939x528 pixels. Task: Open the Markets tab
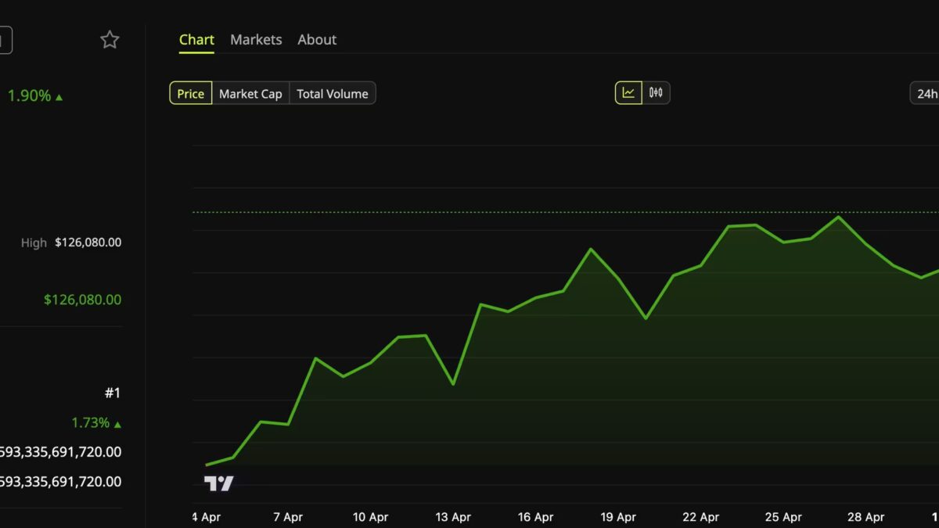pyautogui.click(x=256, y=40)
